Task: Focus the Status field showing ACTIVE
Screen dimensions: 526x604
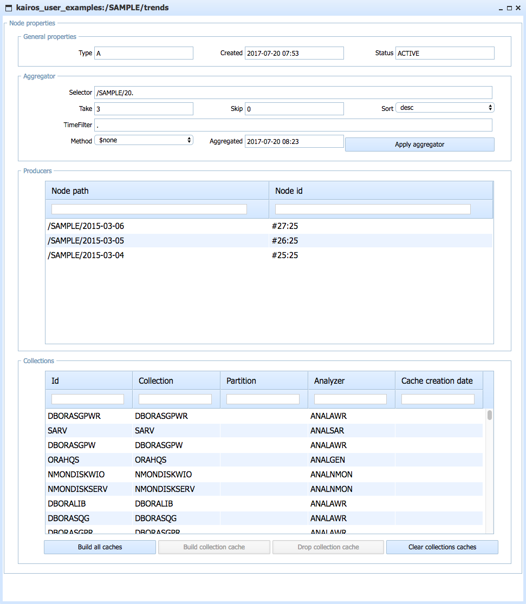Action: [x=445, y=53]
